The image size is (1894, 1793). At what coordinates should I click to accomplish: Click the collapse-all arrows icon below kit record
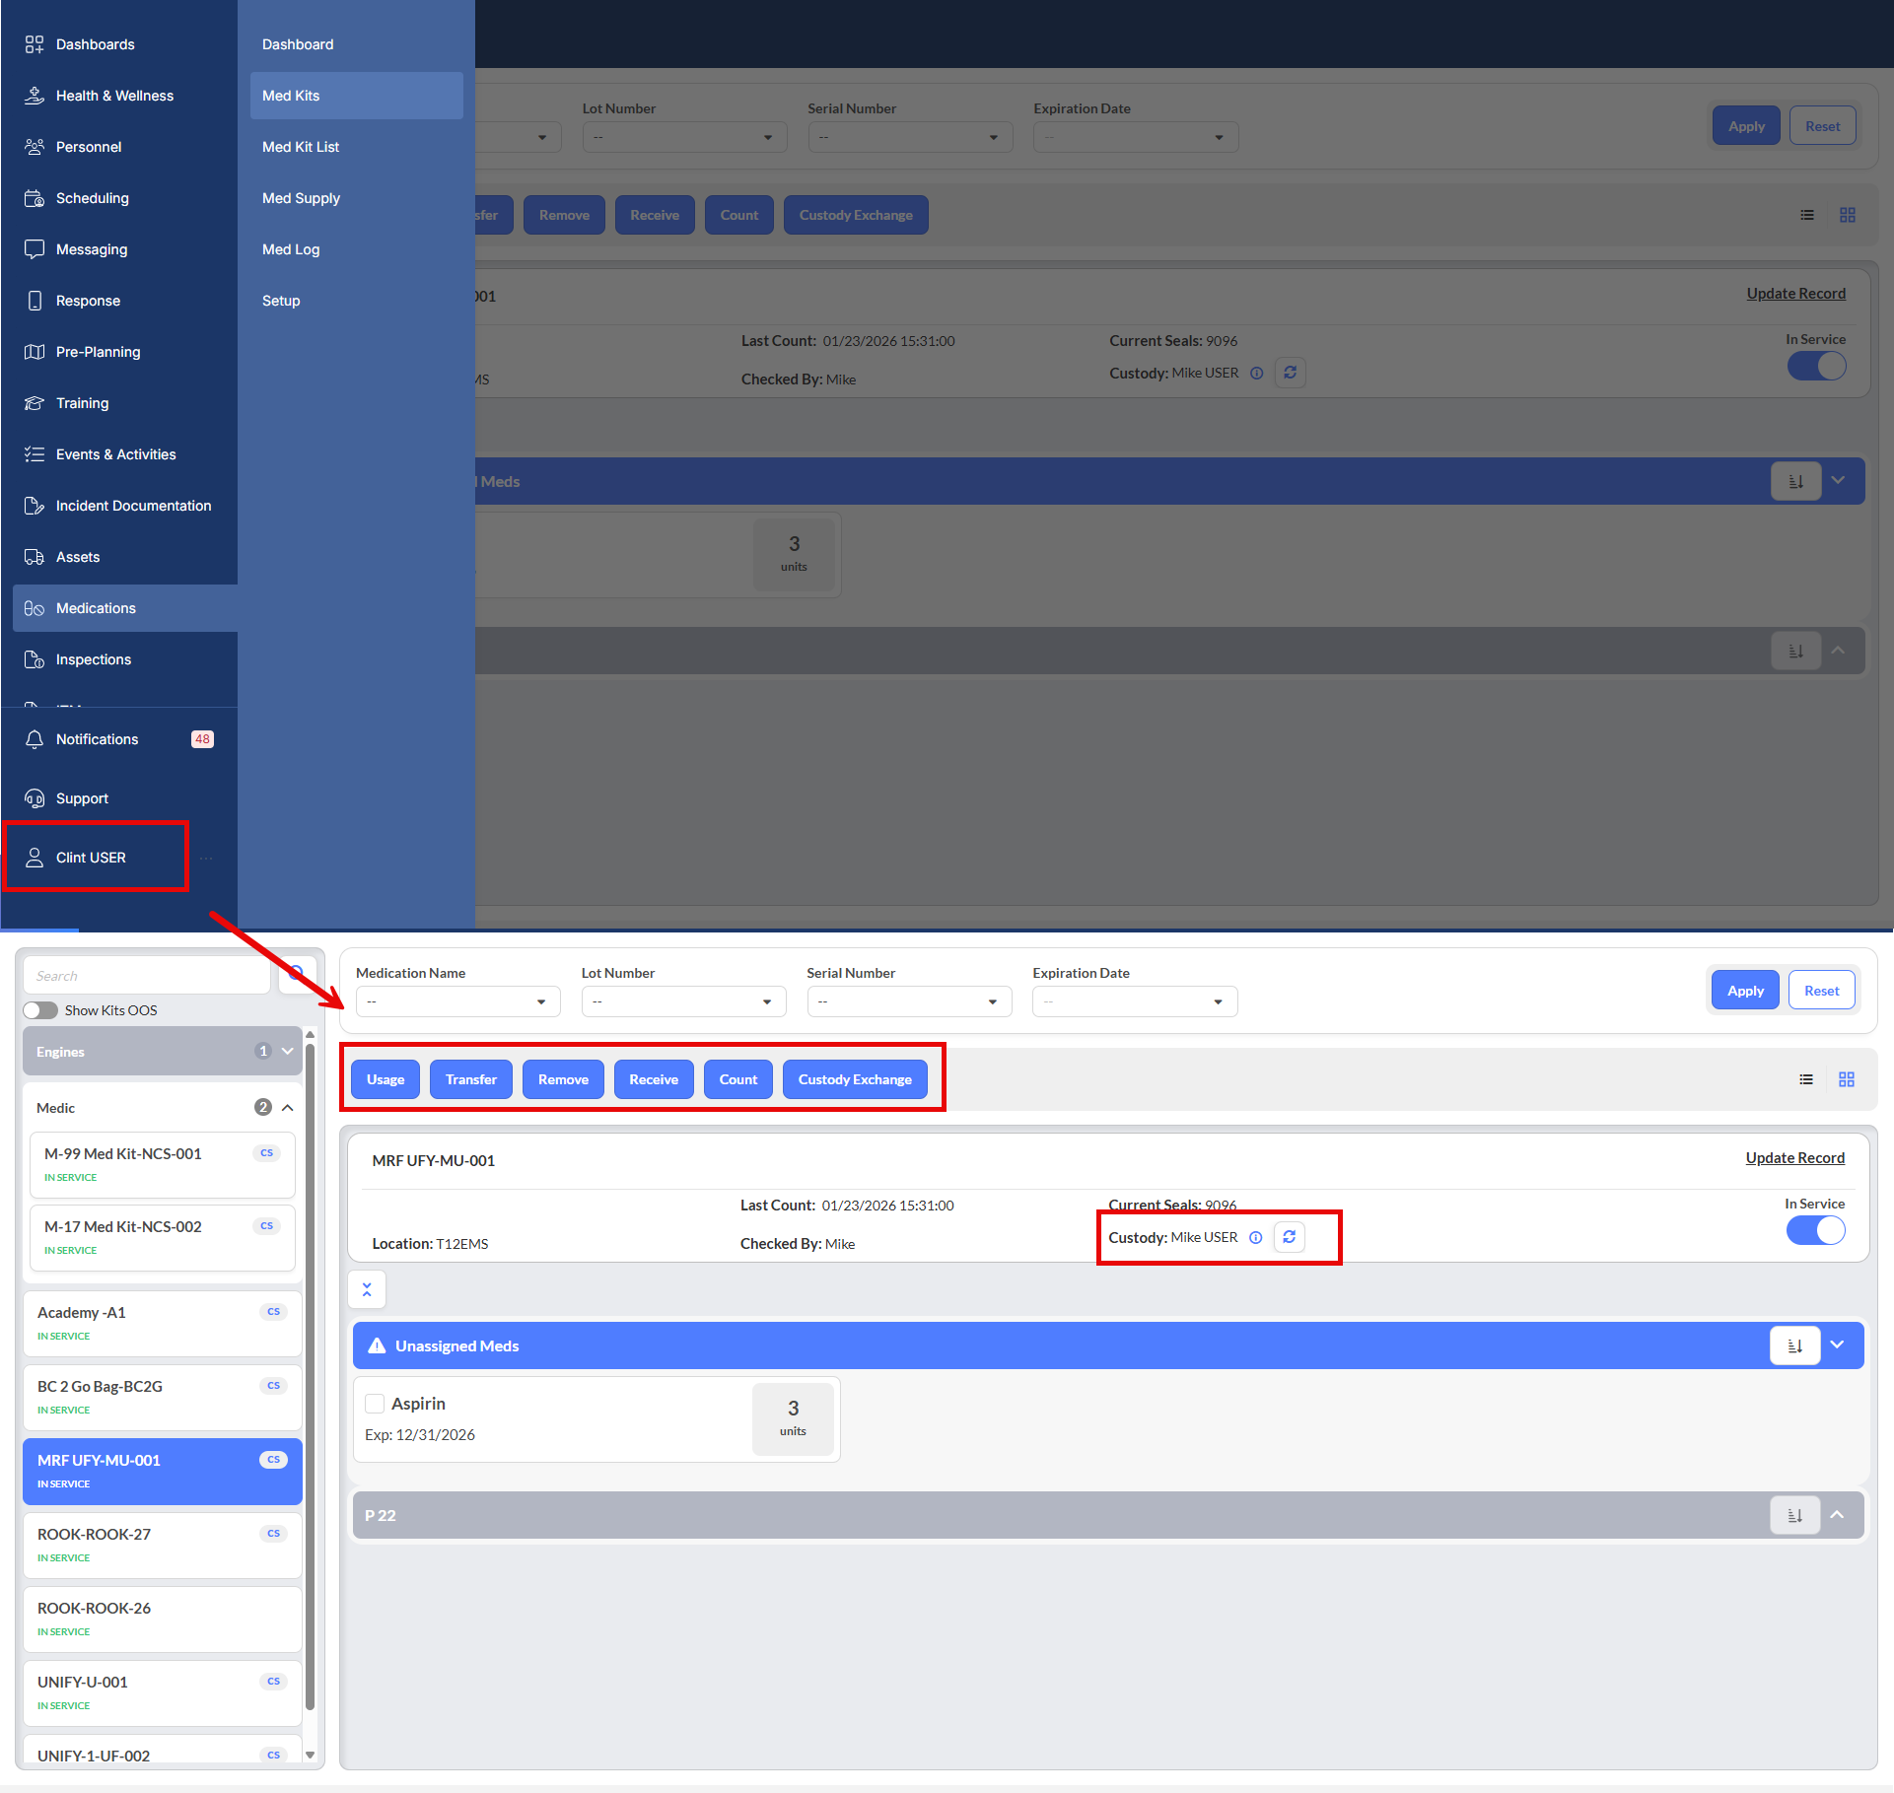tap(367, 1289)
